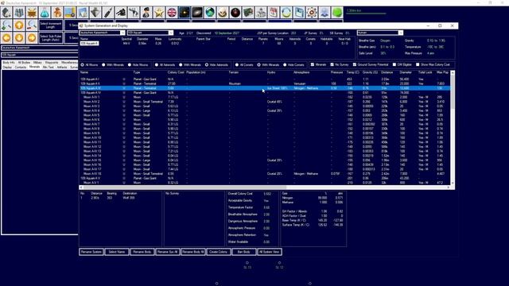Switch to the Military tab
This screenshot has height=286, width=509.
[37, 62]
